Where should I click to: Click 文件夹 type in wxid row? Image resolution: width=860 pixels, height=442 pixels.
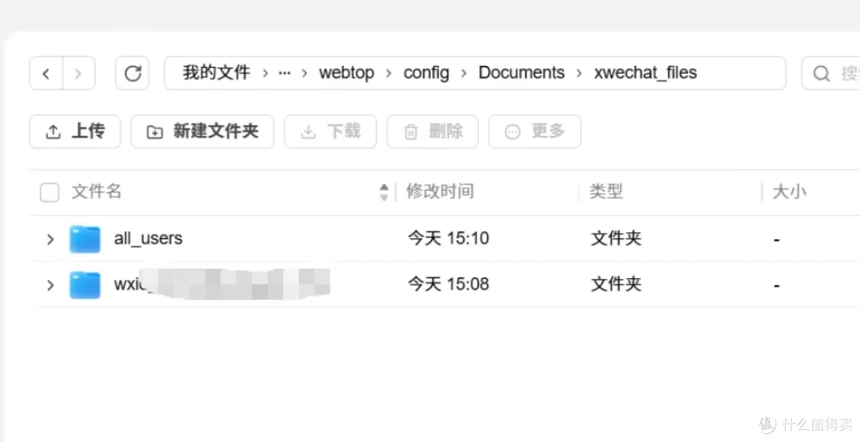(x=616, y=285)
